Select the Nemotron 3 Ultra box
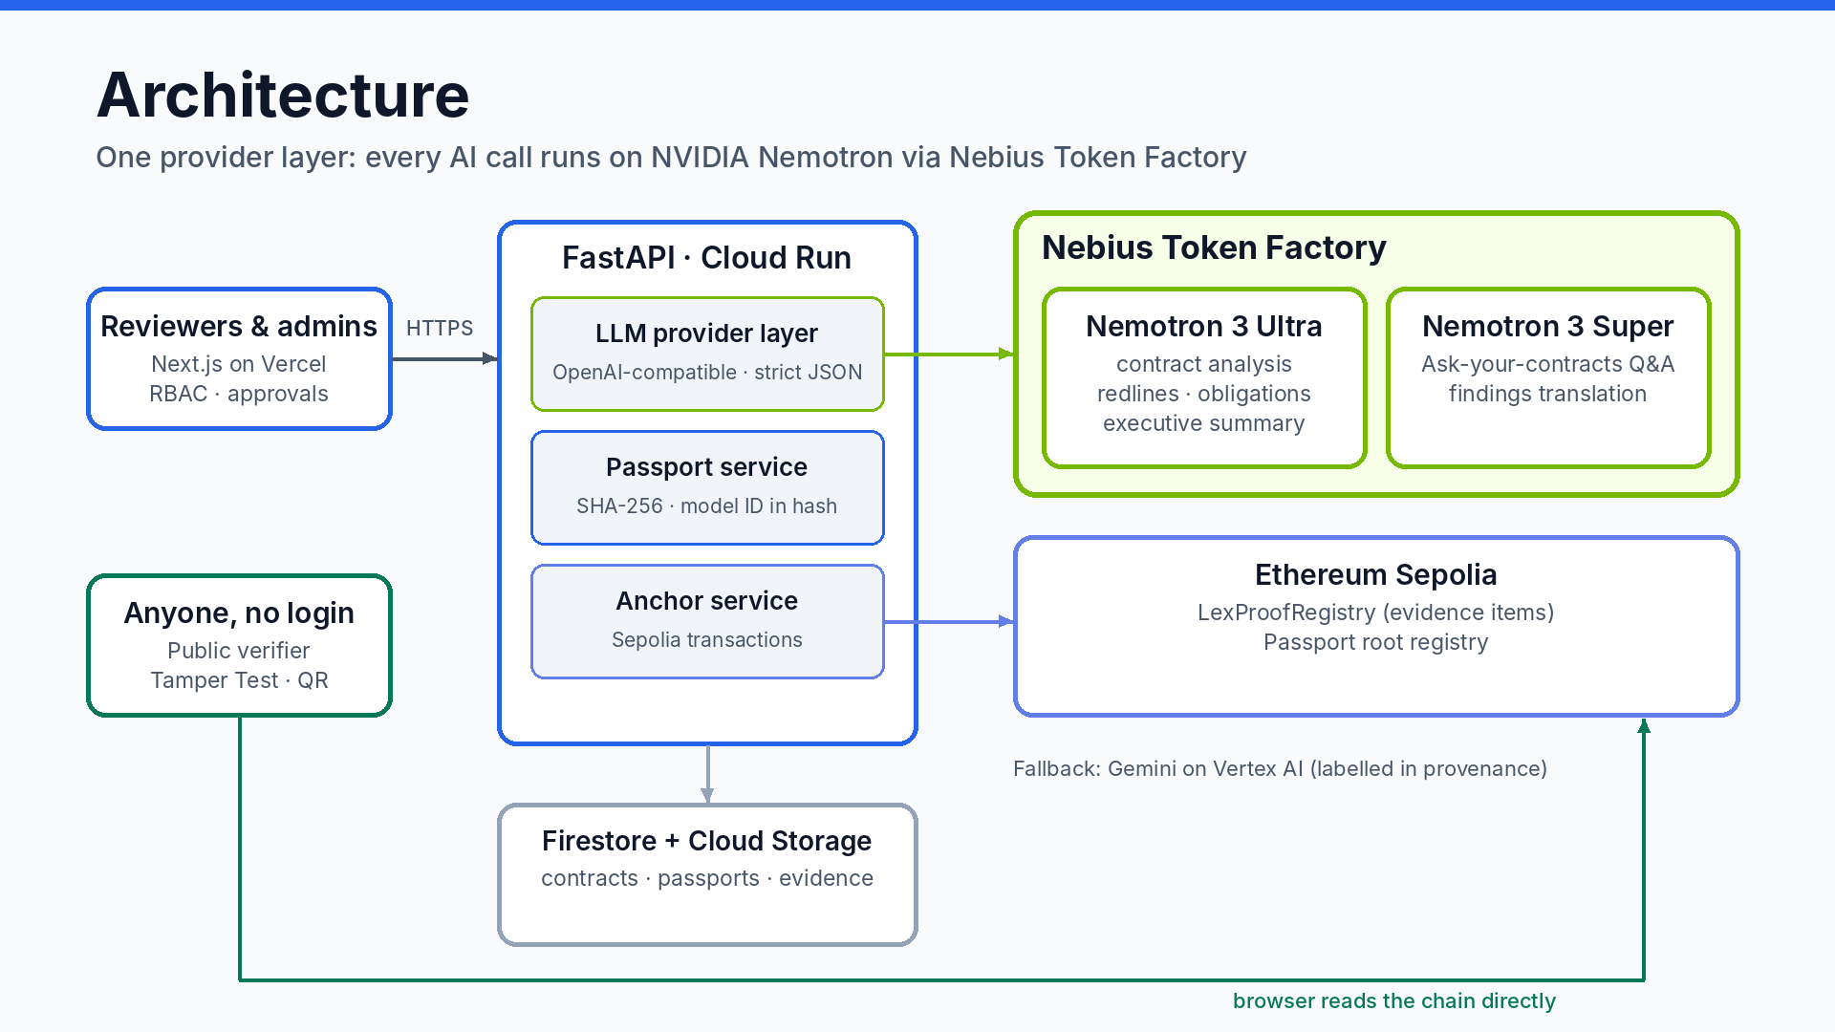 pyautogui.click(x=1204, y=377)
